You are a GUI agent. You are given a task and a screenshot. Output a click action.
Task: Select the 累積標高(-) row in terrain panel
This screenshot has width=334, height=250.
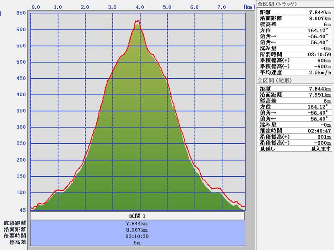[295, 142]
